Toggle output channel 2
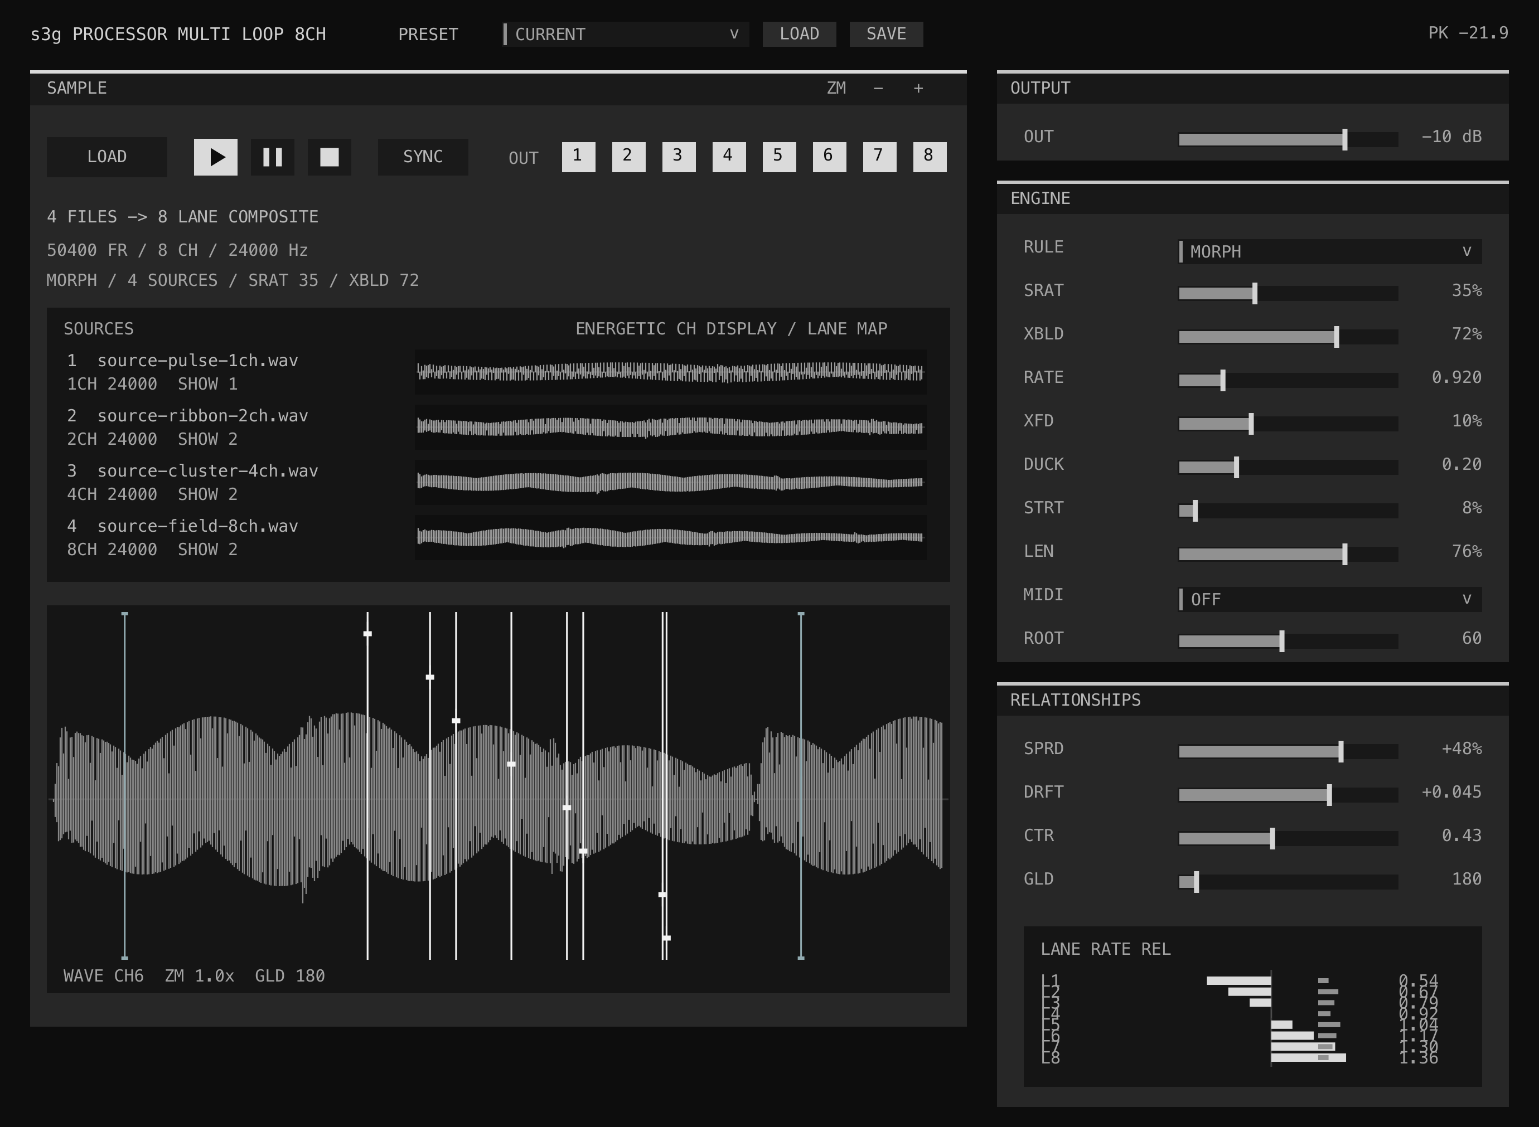 628,157
